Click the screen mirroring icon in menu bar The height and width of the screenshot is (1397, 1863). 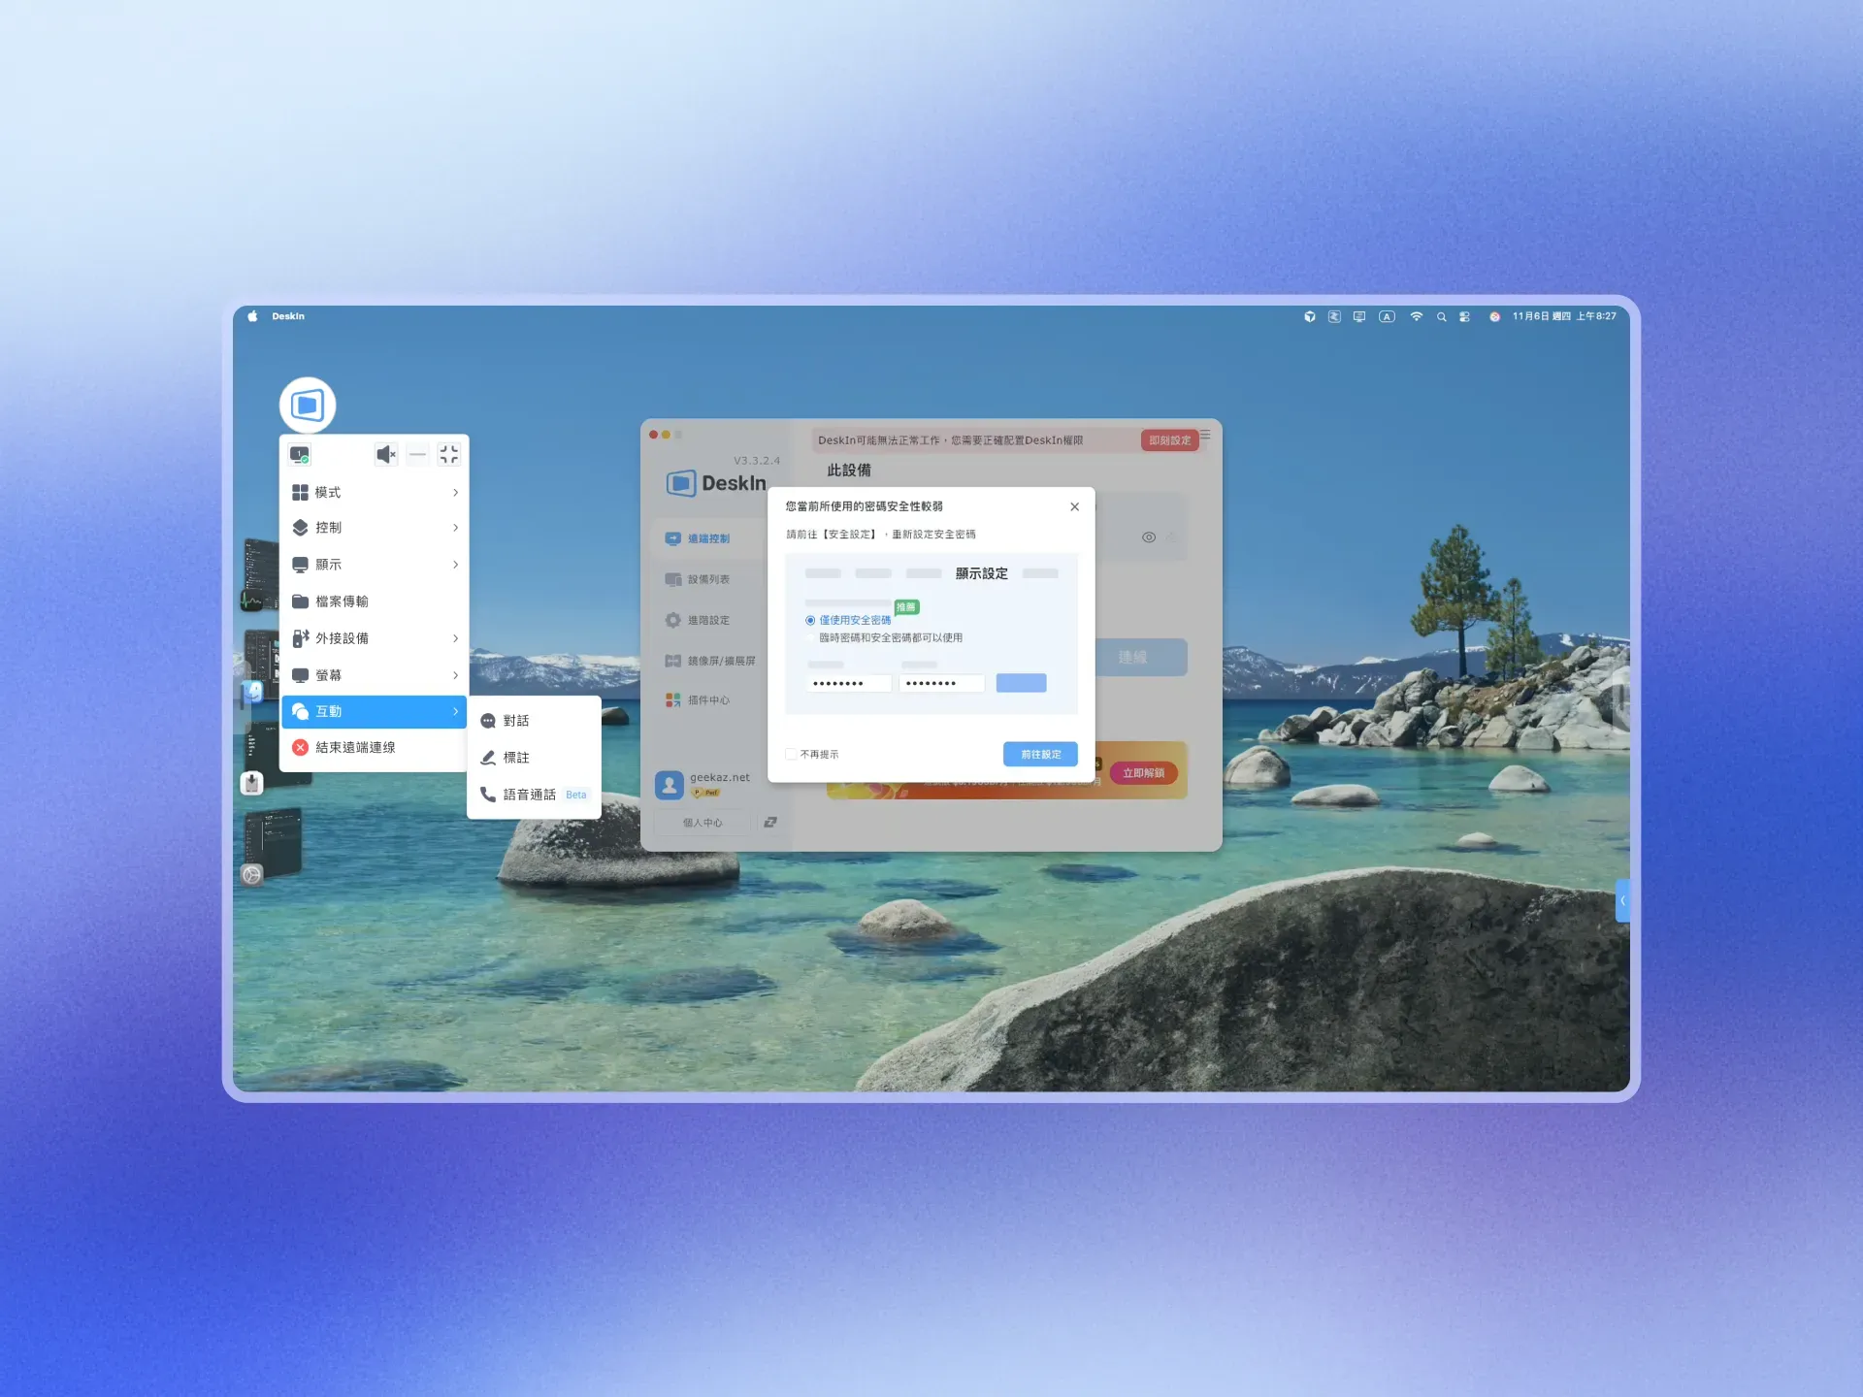1358,316
